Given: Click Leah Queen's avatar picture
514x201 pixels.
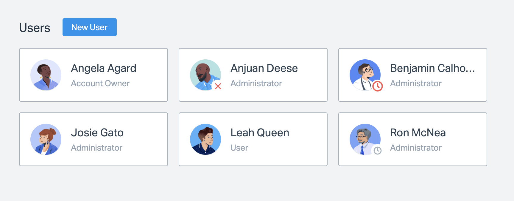Looking at the screenshot, I should pyautogui.click(x=205, y=139).
